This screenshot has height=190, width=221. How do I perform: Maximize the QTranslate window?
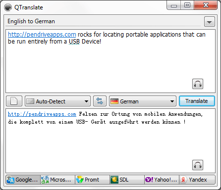(187, 5)
